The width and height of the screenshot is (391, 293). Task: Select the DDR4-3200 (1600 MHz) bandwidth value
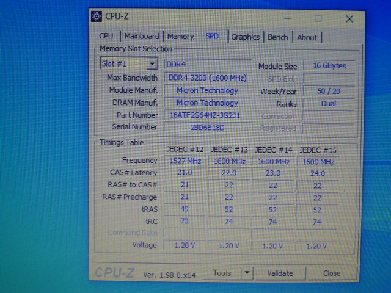click(x=208, y=78)
